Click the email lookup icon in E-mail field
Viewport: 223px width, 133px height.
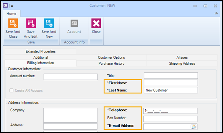point(193,127)
